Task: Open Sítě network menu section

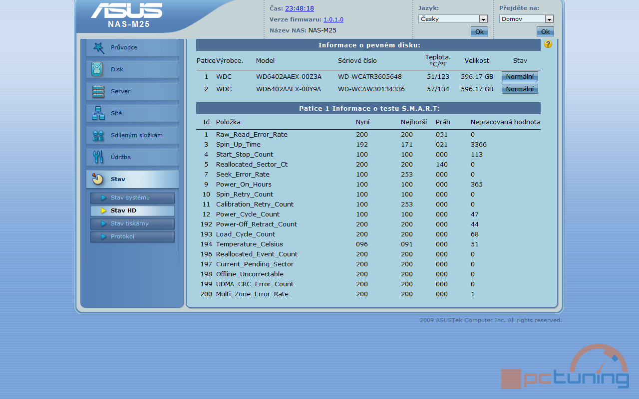Action: tap(132, 113)
